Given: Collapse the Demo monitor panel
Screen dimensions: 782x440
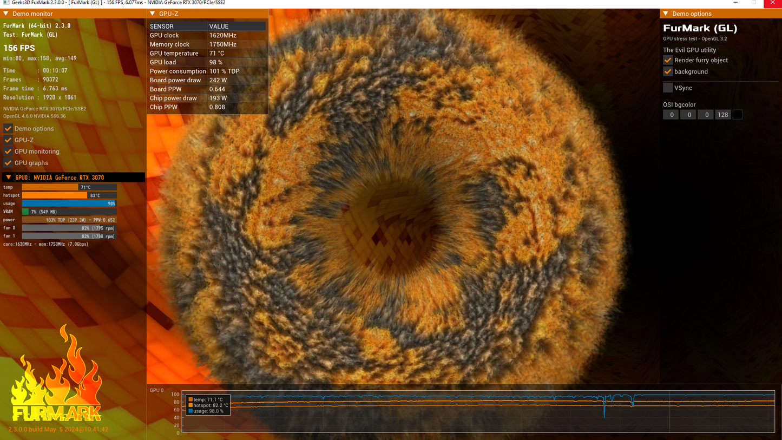Looking at the screenshot, I should (6, 14).
